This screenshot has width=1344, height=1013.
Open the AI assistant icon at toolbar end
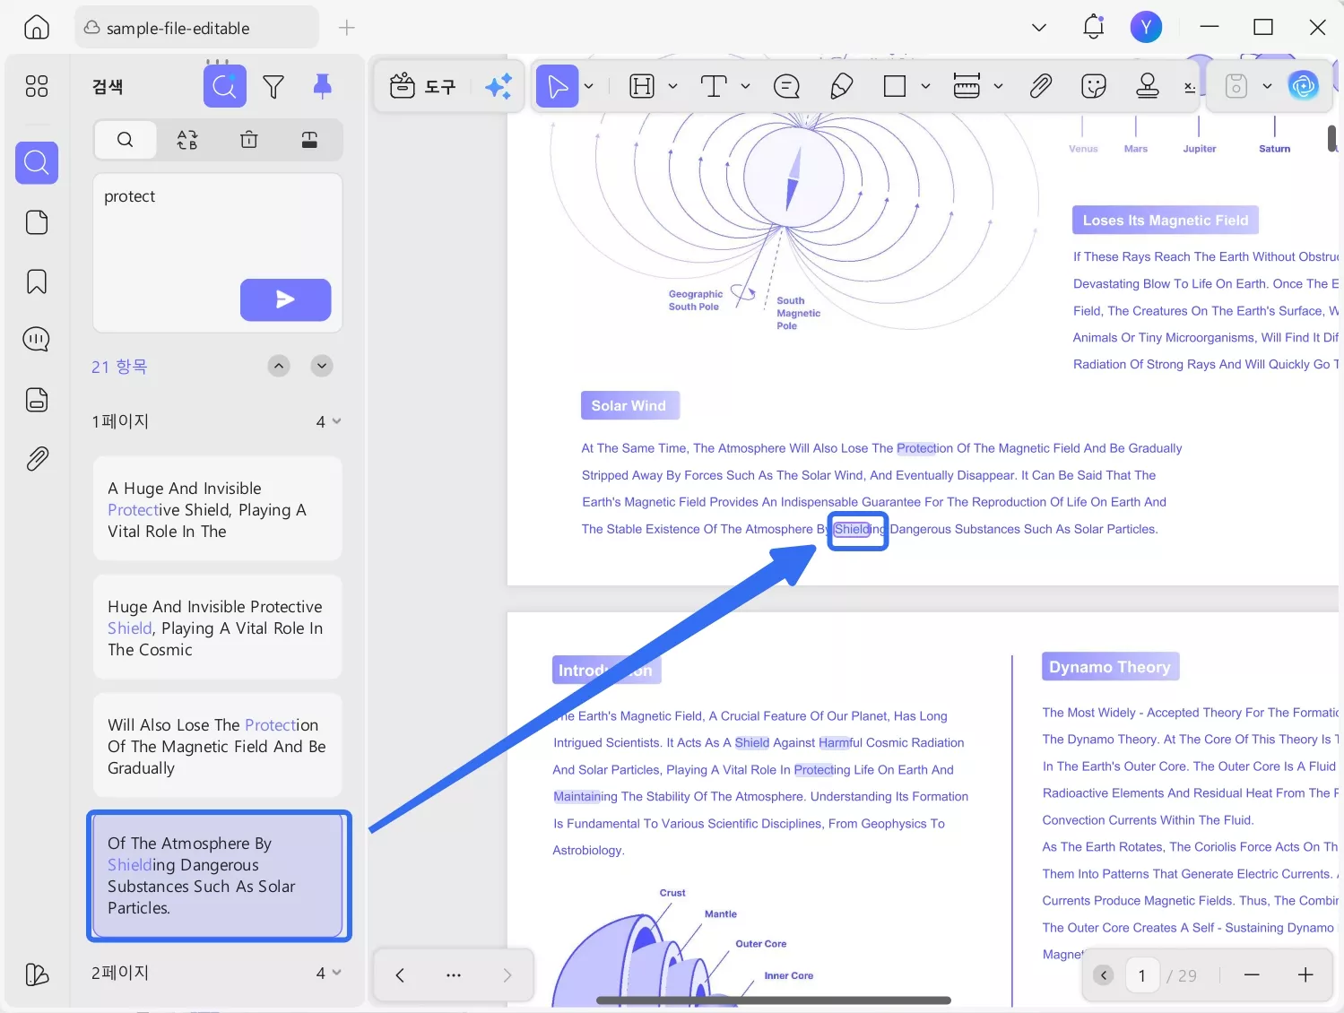[x=1303, y=86]
